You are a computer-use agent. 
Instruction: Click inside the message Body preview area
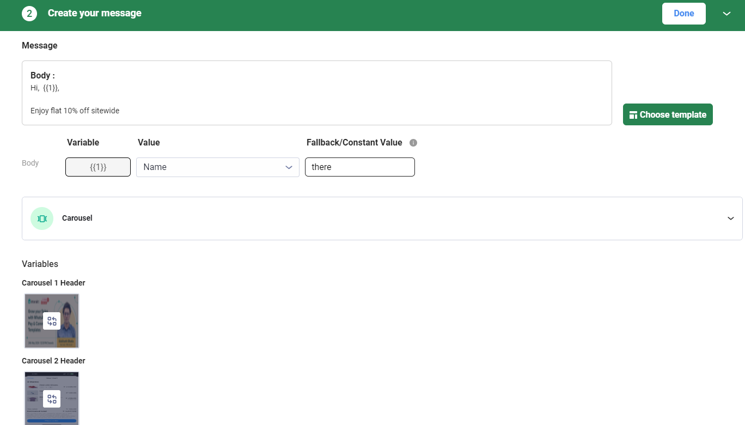pyautogui.click(x=316, y=93)
